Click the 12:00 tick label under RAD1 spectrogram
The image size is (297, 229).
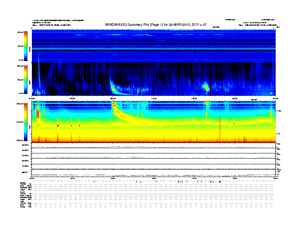(x=154, y=98)
